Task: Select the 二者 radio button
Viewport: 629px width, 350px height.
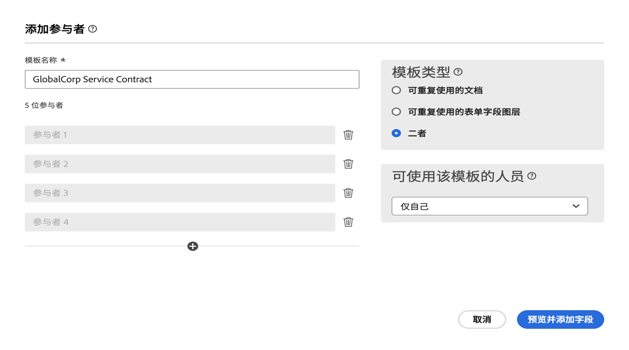Action: [x=396, y=133]
